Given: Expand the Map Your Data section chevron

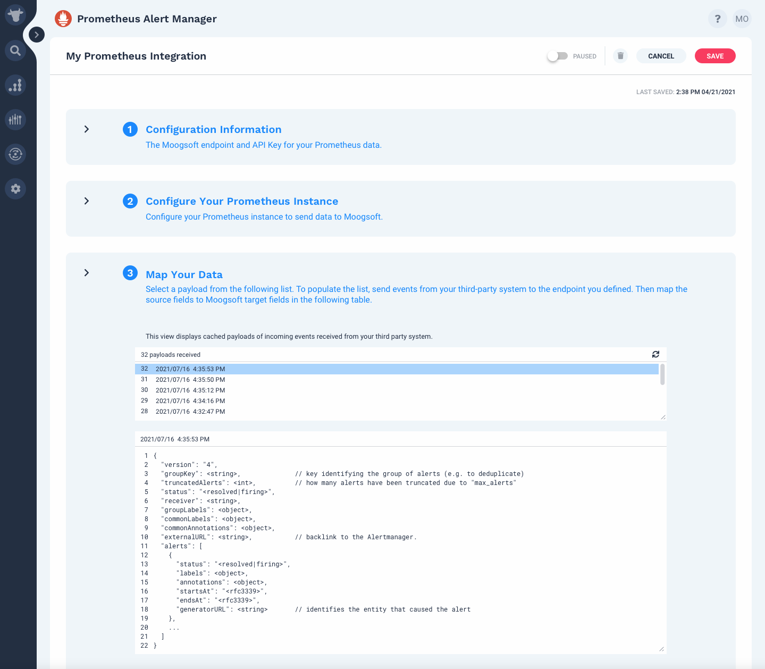Looking at the screenshot, I should pos(87,273).
